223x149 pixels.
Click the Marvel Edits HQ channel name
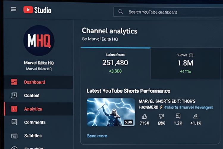coord(39,63)
